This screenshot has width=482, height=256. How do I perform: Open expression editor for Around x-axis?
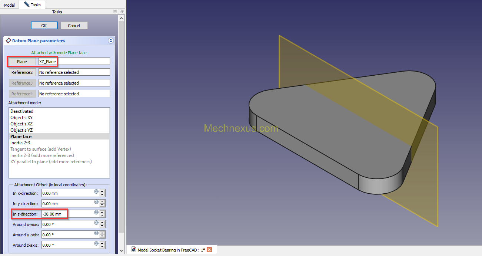[96, 223]
